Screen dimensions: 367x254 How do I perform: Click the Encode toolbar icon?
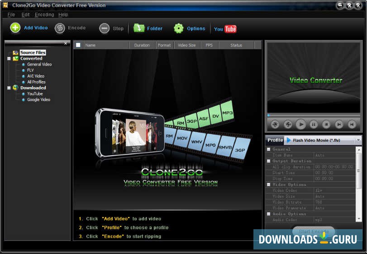pyautogui.click(x=60, y=28)
